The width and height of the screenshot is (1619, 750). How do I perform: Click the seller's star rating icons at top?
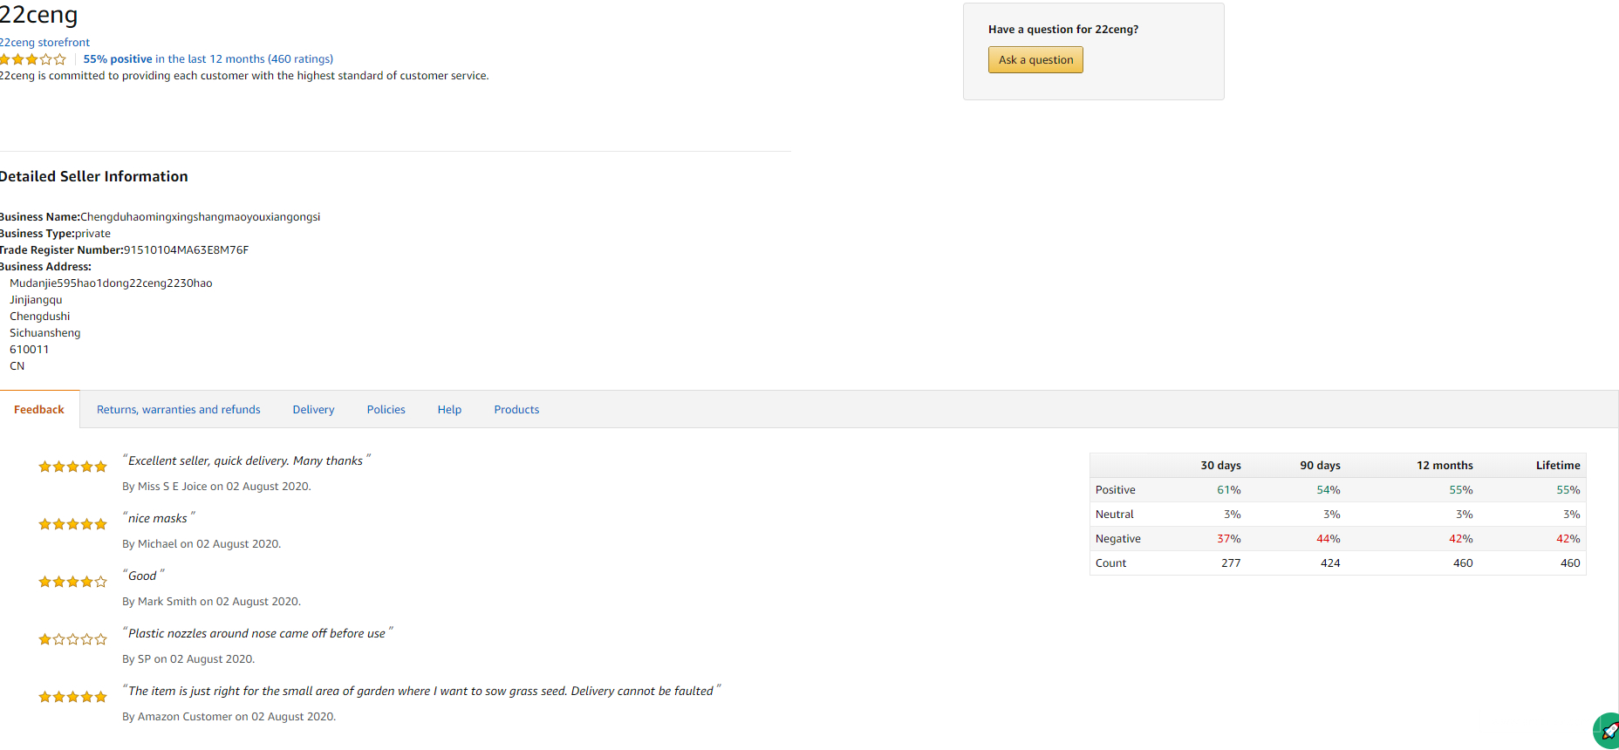click(33, 59)
